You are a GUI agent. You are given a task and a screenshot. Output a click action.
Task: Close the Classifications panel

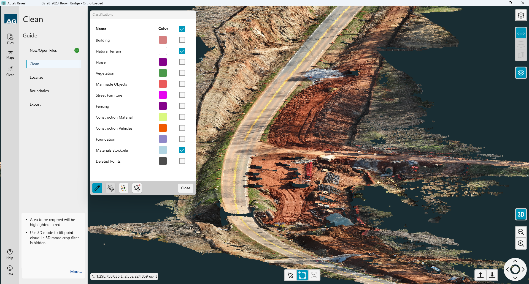pyautogui.click(x=185, y=188)
